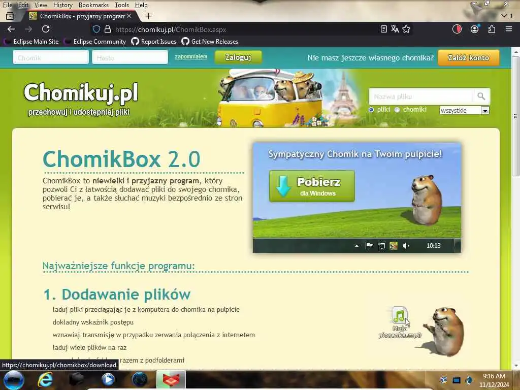Open the extensions puzzle icon
The image size is (520, 390).
pos(492,29)
